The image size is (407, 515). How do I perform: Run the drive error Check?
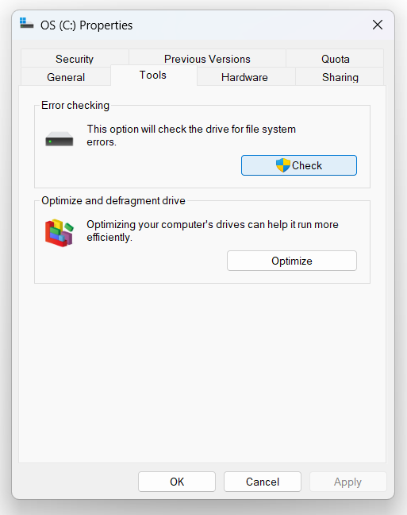pos(299,165)
